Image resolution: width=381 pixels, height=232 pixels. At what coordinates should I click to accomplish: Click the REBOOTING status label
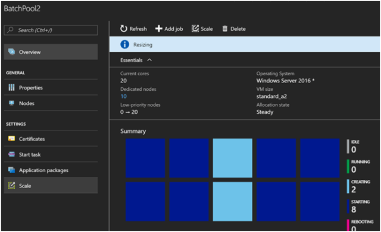(x=362, y=221)
